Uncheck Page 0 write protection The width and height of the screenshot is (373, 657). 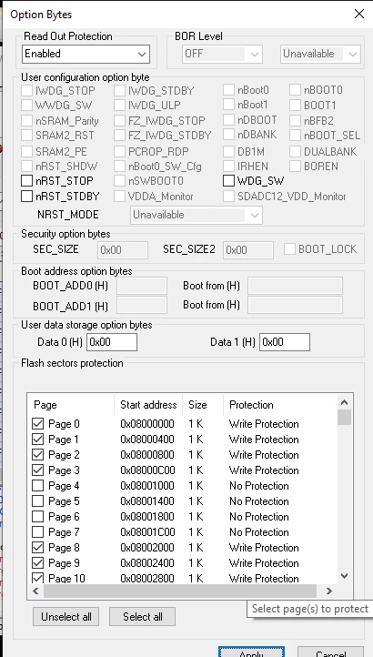pos(37,424)
